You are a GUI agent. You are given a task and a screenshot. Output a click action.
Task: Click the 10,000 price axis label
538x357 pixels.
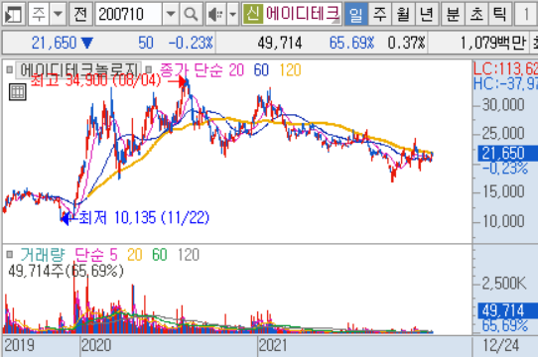pyautogui.click(x=503, y=221)
